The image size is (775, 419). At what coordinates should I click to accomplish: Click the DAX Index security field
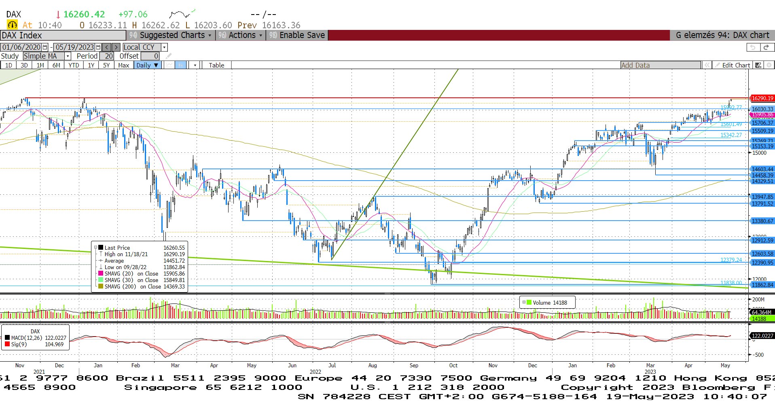pos(63,35)
